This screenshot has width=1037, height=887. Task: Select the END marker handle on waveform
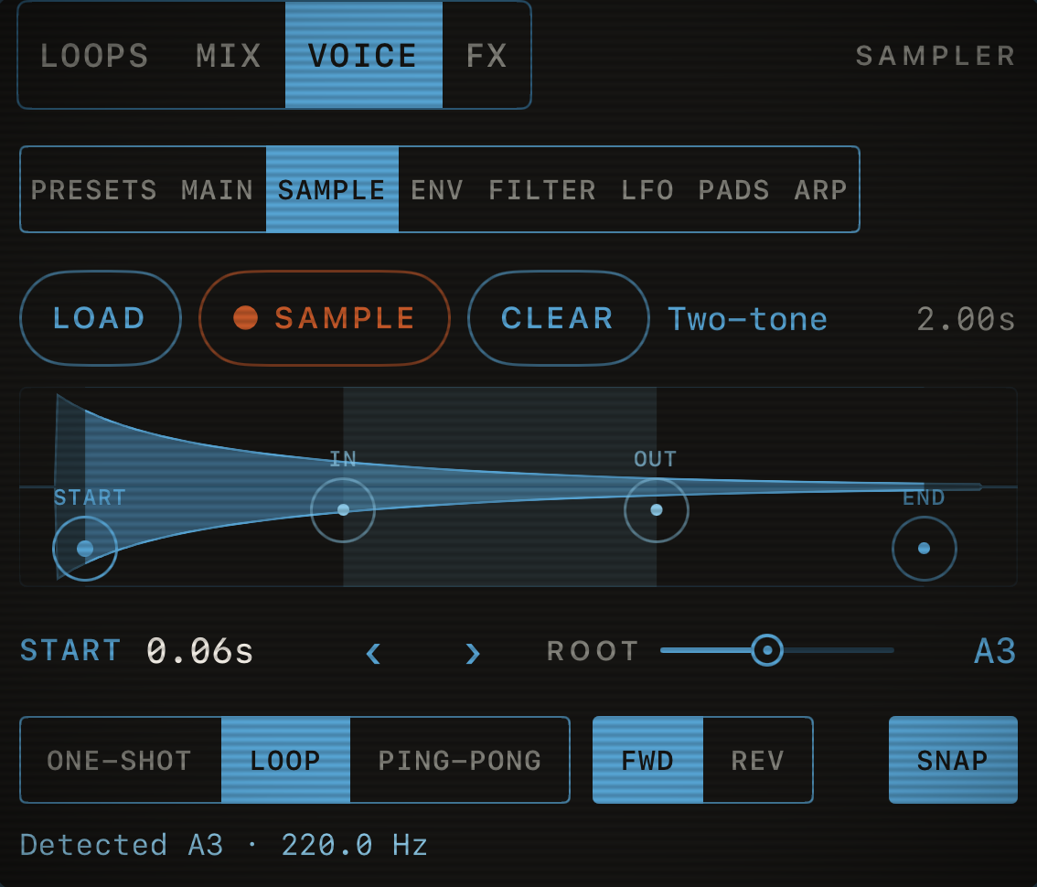click(x=924, y=549)
